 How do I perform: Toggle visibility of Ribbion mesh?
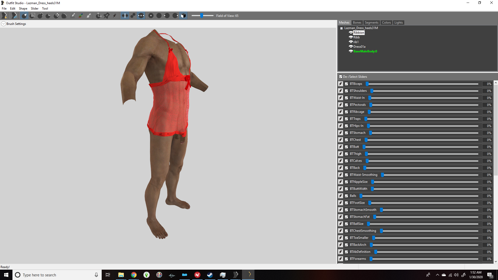351,33
